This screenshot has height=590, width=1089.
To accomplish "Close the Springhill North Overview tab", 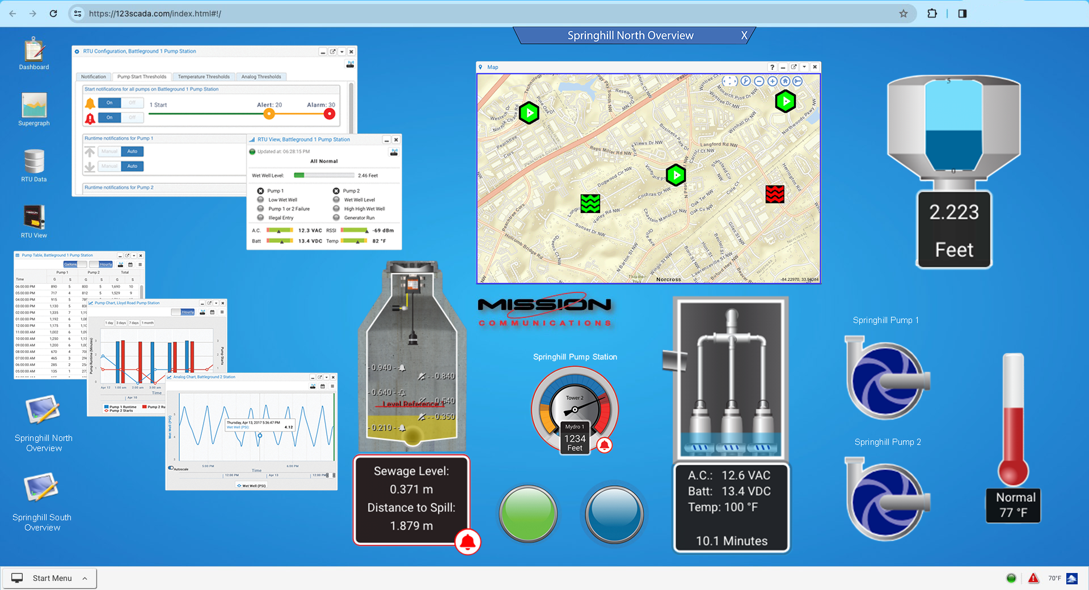I will click(x=744, y=35).
